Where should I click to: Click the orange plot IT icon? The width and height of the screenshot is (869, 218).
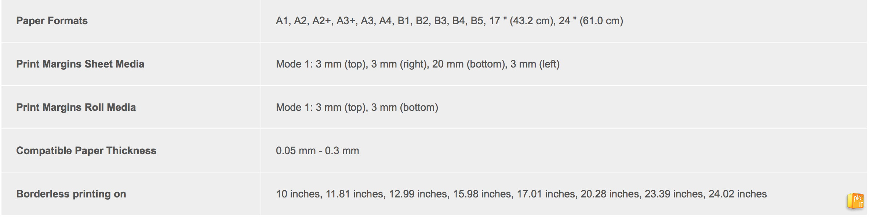pos(856,201)
